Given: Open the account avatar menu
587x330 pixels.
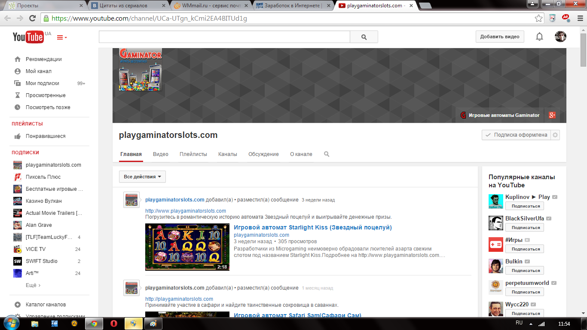Looking at the screenshot, I should tap(560, 37).
